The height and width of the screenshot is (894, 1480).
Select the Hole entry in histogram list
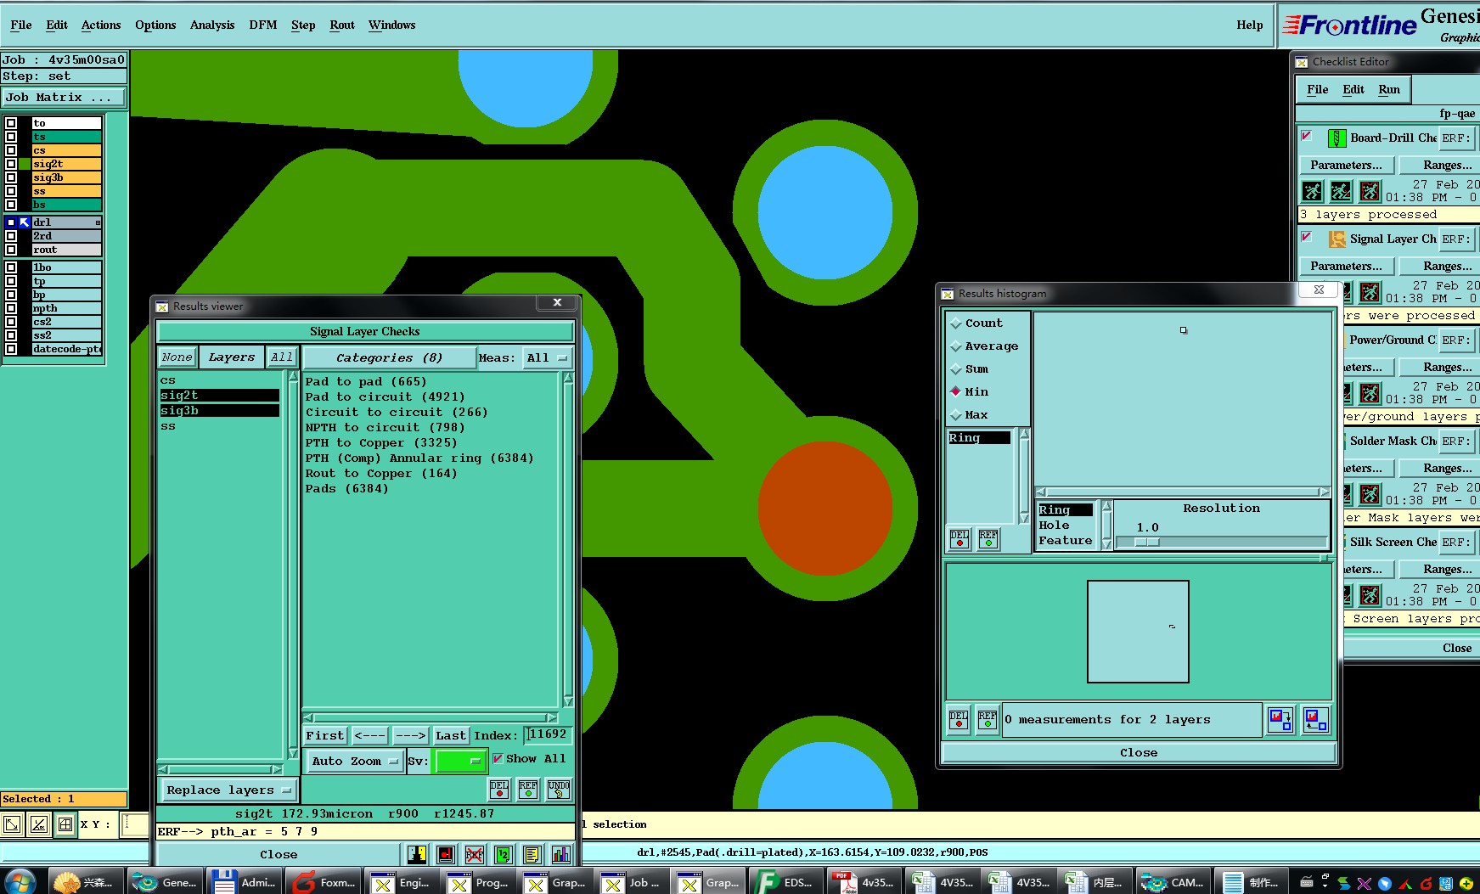[x=1054, y=526]
